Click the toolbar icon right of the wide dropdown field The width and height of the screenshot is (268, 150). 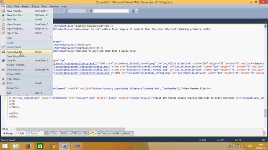[134, 11]
